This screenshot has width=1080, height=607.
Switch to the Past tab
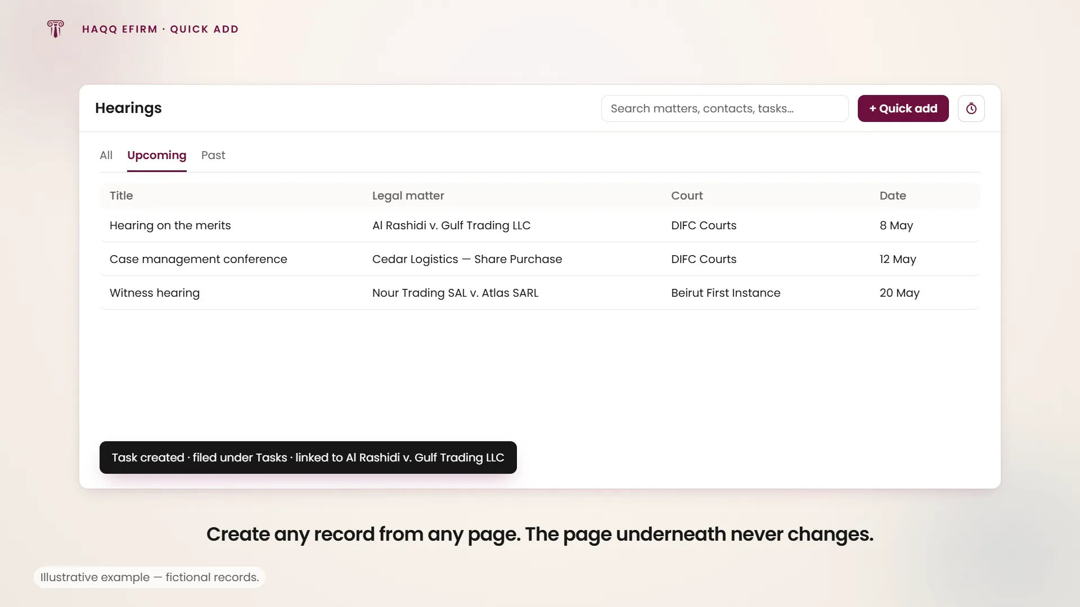pyautogui.click(x=213, y=155)
